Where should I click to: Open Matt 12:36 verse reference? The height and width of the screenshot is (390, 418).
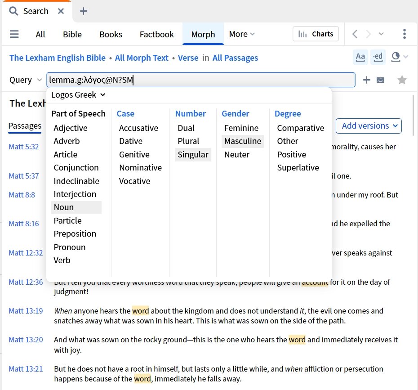point(26,282)
